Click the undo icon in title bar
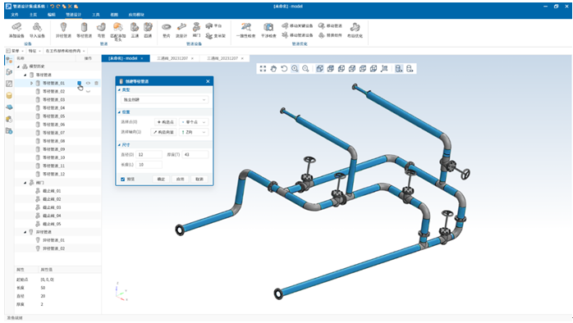This screenshot has width=573, height=323. point(53,7)
